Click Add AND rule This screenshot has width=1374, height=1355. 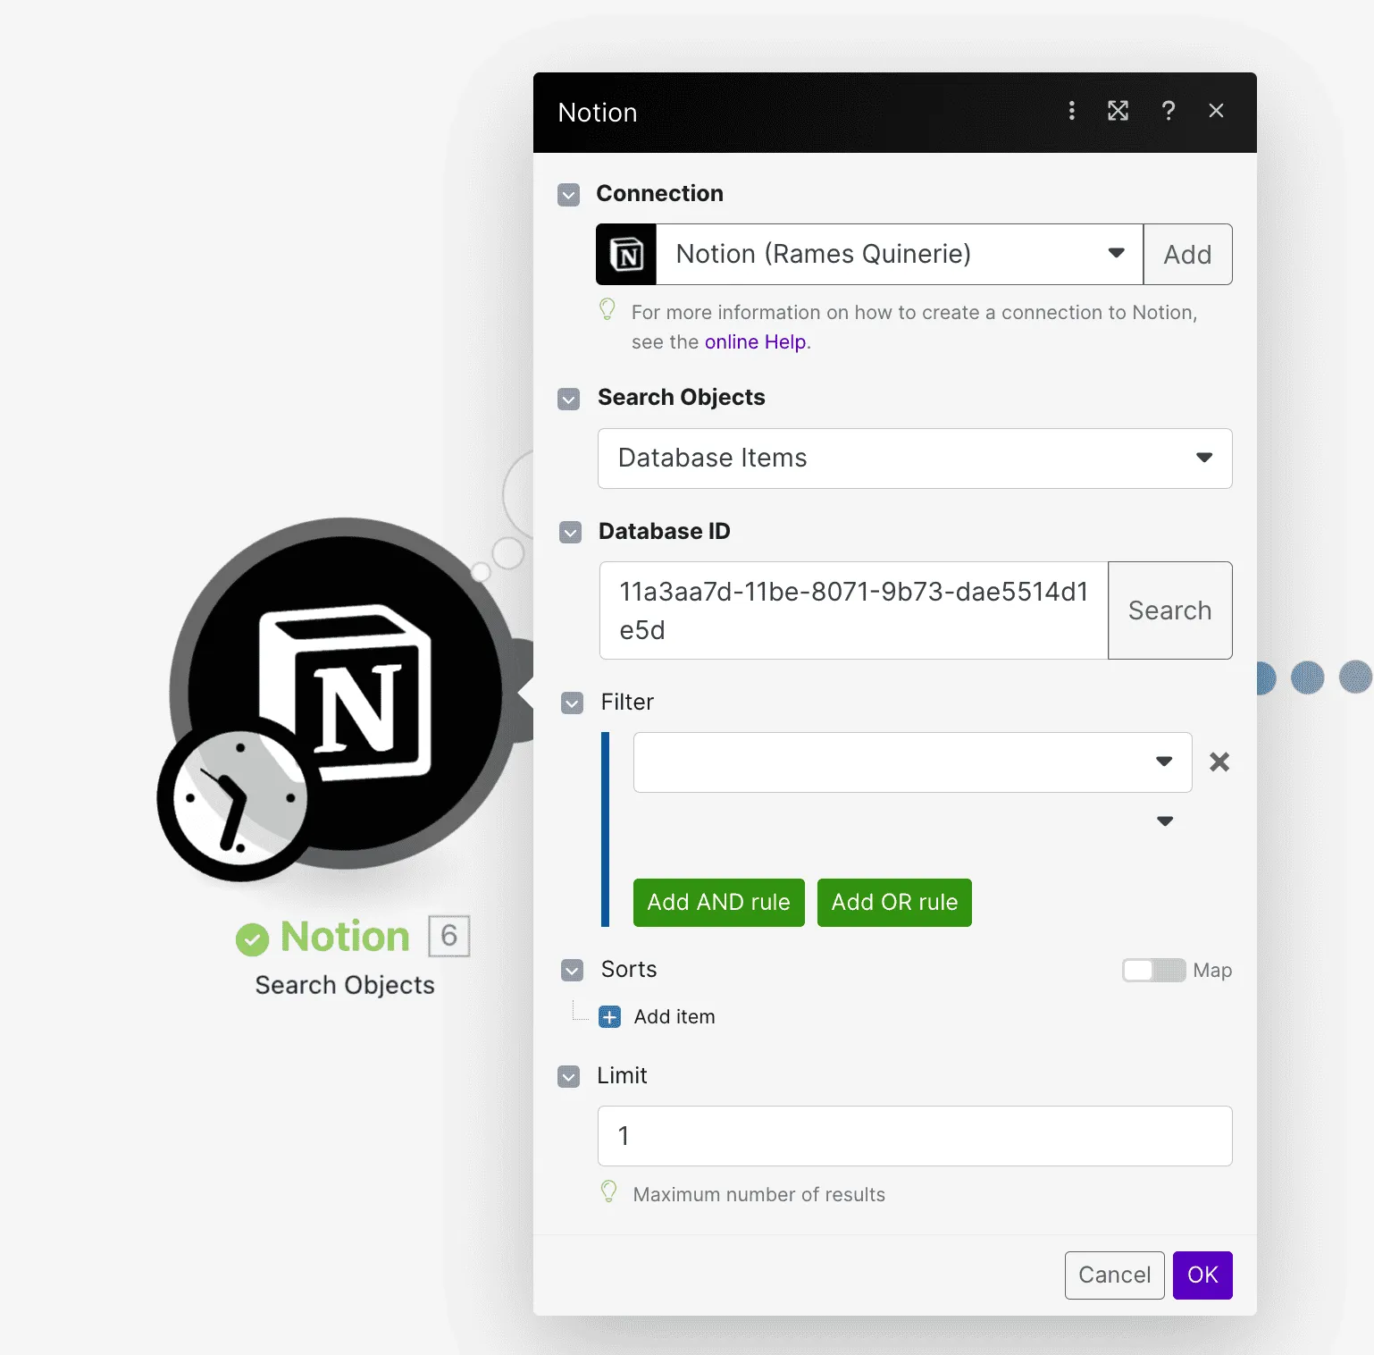click(x=719, y=903)
